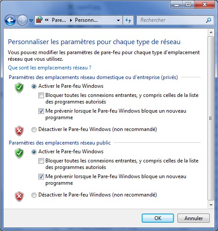This screenshot has height=231, width=218.
Task: Click green shield in public network section
Action: tap(19, 153)
